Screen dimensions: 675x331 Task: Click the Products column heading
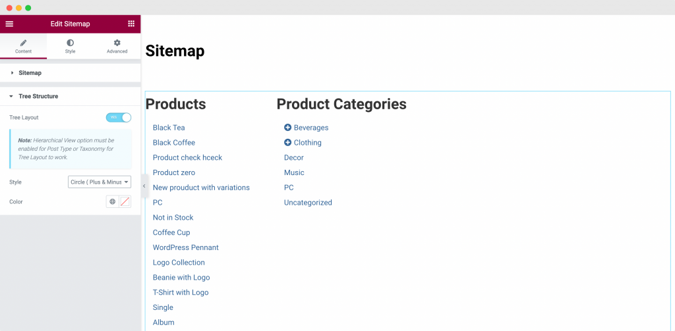pos(175,104)
